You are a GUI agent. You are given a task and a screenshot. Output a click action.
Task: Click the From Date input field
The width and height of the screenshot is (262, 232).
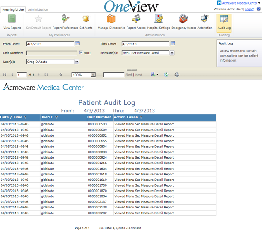50,44
